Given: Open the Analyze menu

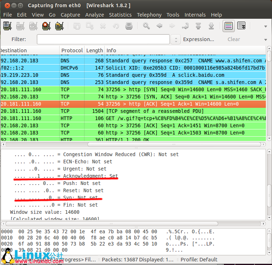Looking at the screenshot, I should coord(95,15).
